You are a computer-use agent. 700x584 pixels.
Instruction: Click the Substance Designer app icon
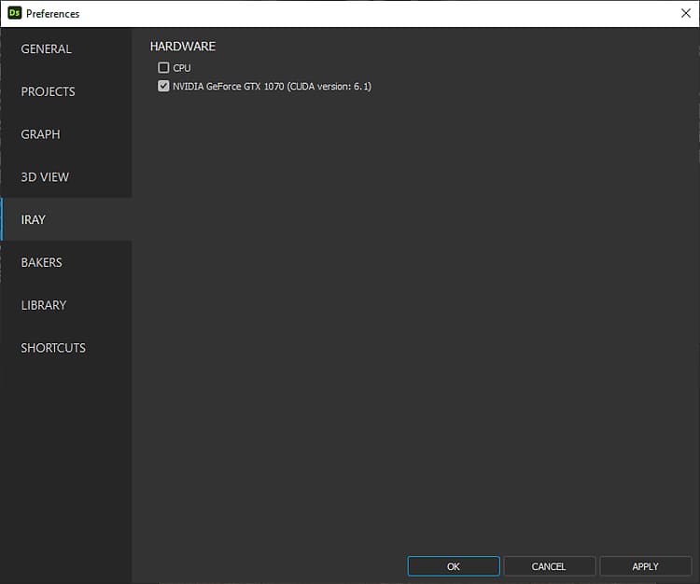coord(14,13)
